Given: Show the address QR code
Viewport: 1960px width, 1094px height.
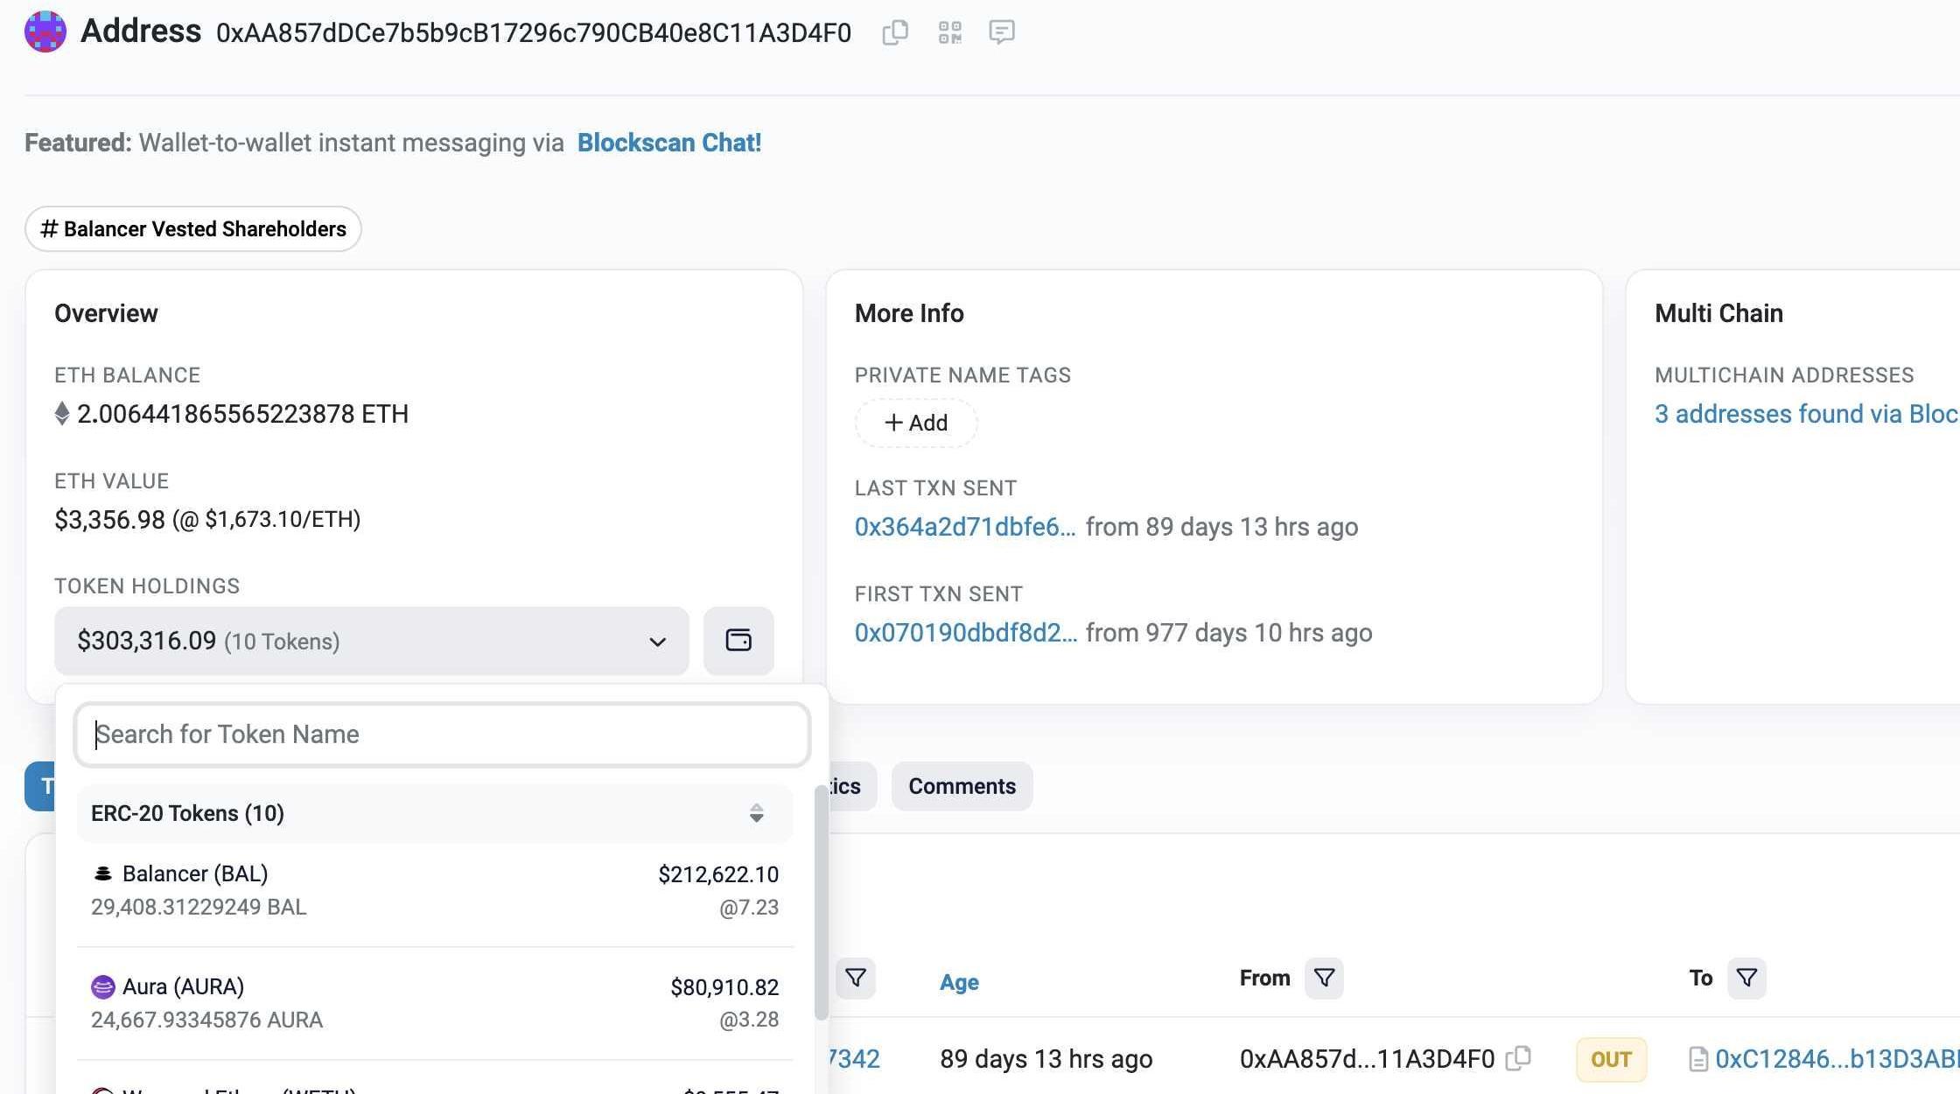Looking at the screenshot, I should point(949,32).
